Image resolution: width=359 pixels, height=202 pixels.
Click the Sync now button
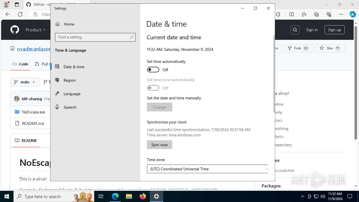coord(159,145)
